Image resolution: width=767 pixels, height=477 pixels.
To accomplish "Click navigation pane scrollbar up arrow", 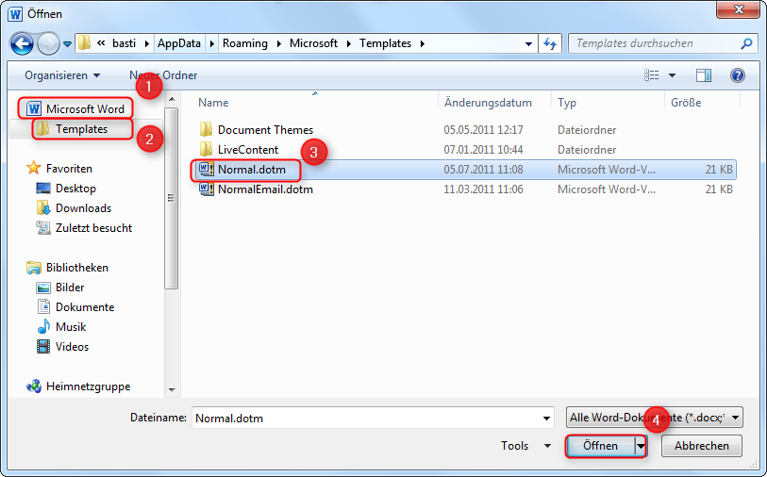I will [172, 99].
